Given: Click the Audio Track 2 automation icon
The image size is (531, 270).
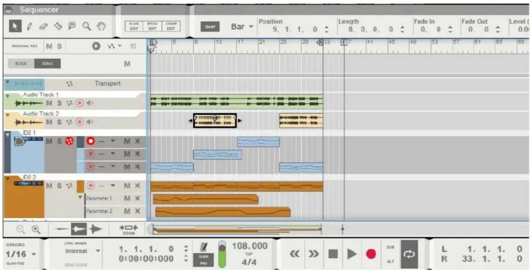Looking at the screenshot, I should pos(70,122).
